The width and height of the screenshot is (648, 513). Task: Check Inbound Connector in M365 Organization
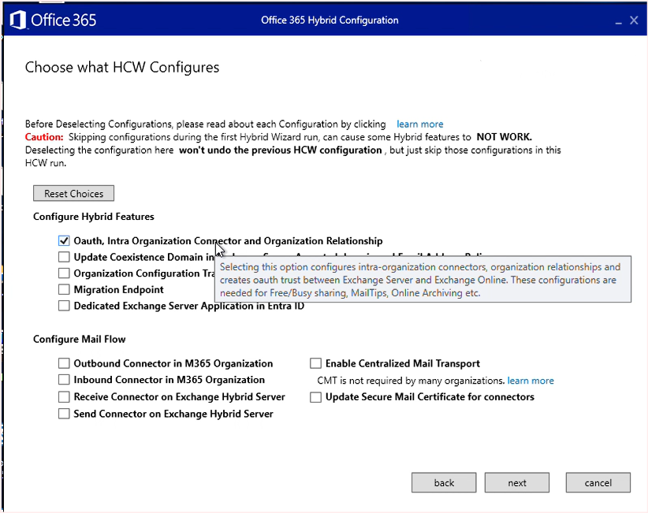(x=64, y=380)
